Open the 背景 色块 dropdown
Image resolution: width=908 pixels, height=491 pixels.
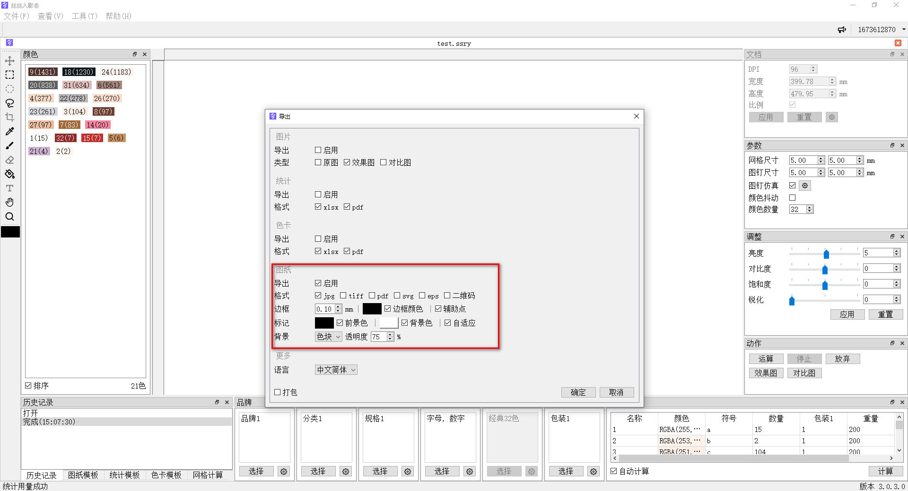click(x=328, y=337)
